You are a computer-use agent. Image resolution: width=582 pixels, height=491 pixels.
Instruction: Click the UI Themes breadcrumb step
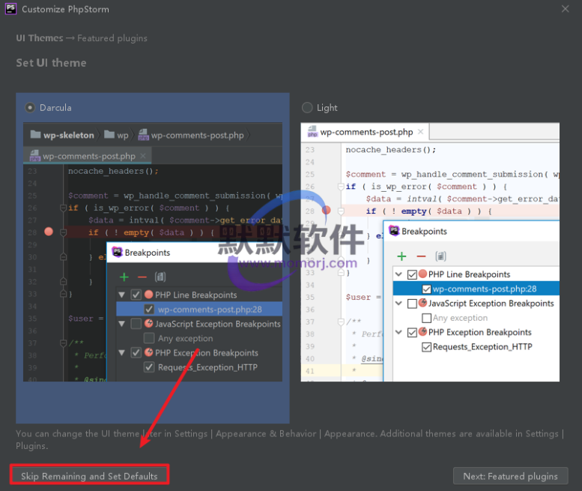pos(40,38)
